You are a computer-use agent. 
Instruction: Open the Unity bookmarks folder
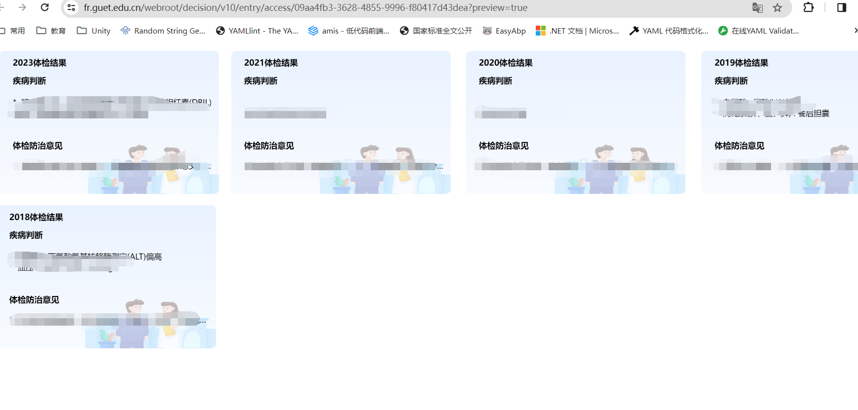point(94,31)
